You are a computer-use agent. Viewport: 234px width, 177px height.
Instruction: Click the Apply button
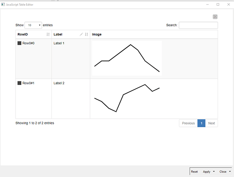click(207, 171)
